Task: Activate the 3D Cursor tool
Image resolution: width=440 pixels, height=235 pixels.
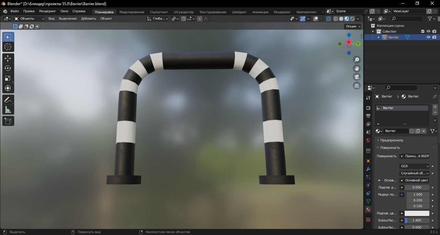Action: [x=8, y=47]
